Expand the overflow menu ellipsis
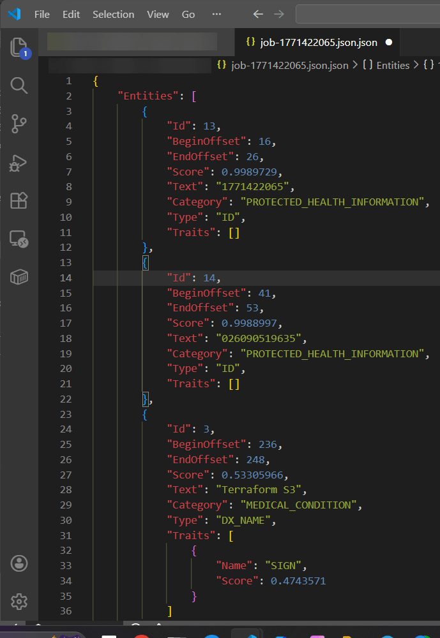440x638 pixels. pos(216,14)
